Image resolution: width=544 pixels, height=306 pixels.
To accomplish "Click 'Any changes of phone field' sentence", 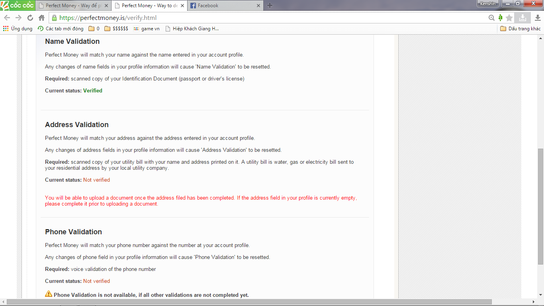I will click(x=157, y=257).
